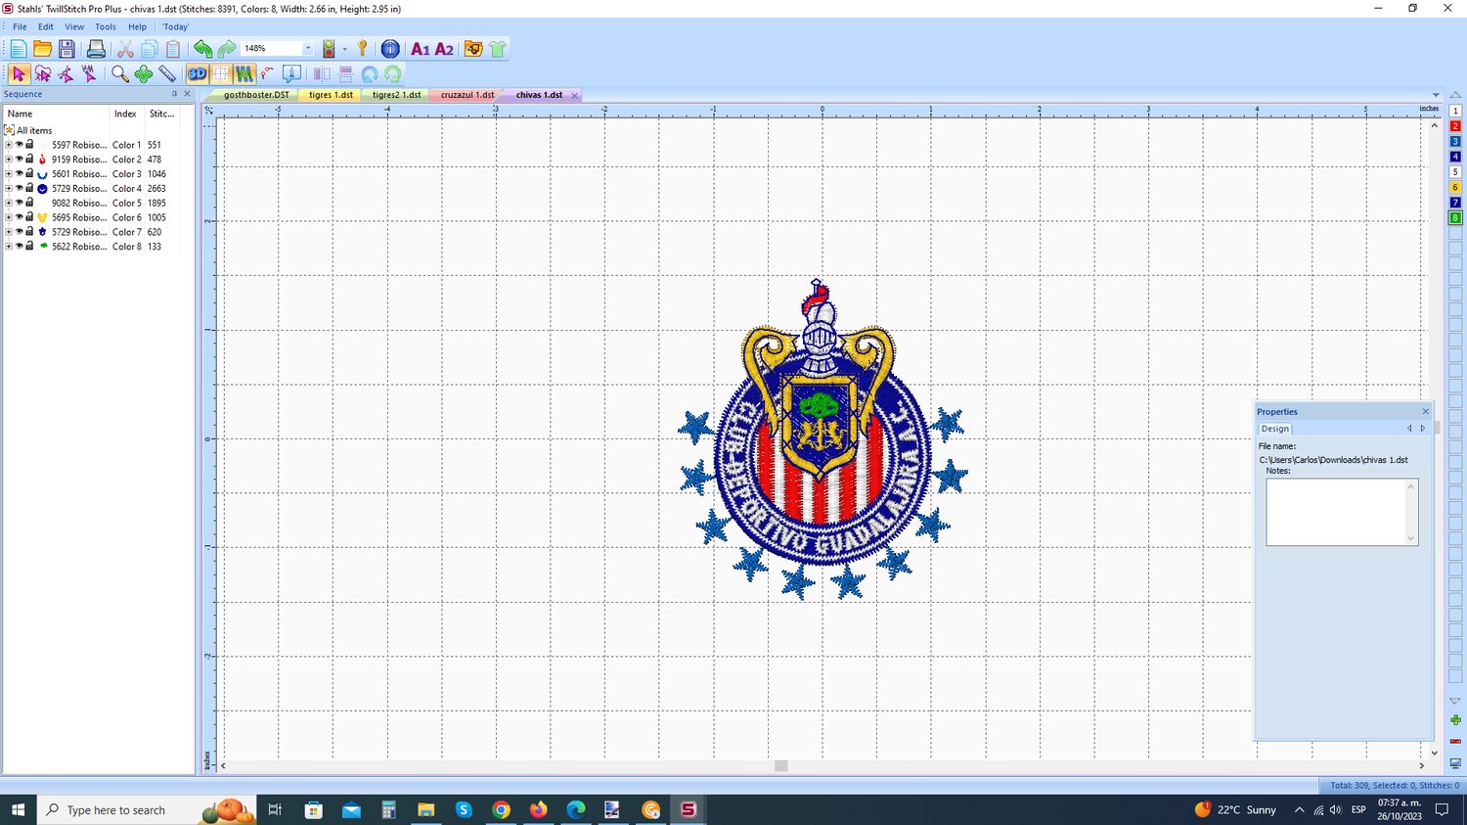The height and width of the screenshot is (825, 1467).
Task: Open the blue info icon
Action: pyautogui.click(x=390, y=49)
